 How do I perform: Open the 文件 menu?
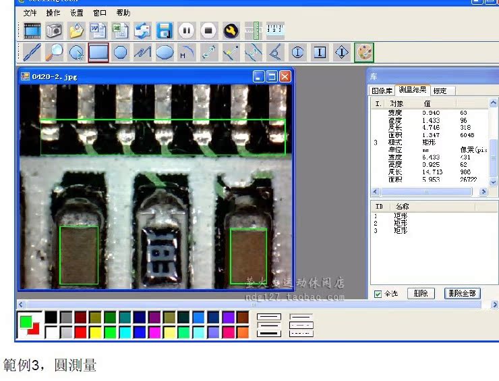pyautogui.click(x=30, y=13)
